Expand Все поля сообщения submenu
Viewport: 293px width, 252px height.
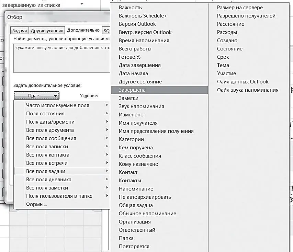click(x=62, y=138)
